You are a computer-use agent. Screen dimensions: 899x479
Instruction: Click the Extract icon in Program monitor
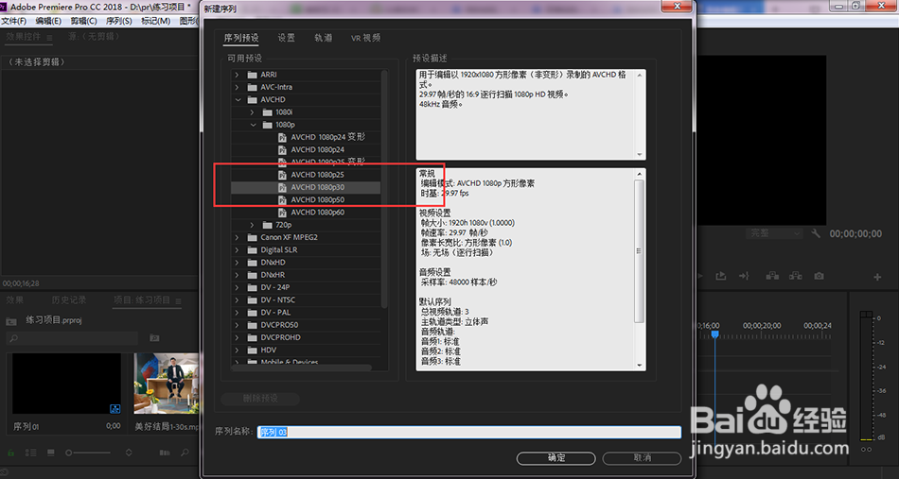point(795,276)
